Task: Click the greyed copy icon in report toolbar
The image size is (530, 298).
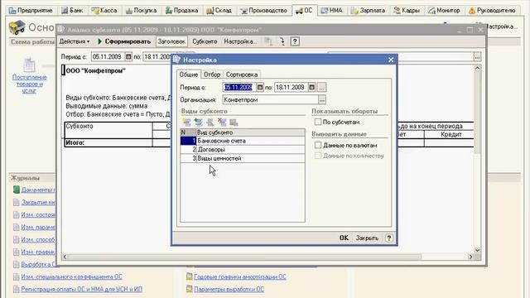Action: [268, 41]
